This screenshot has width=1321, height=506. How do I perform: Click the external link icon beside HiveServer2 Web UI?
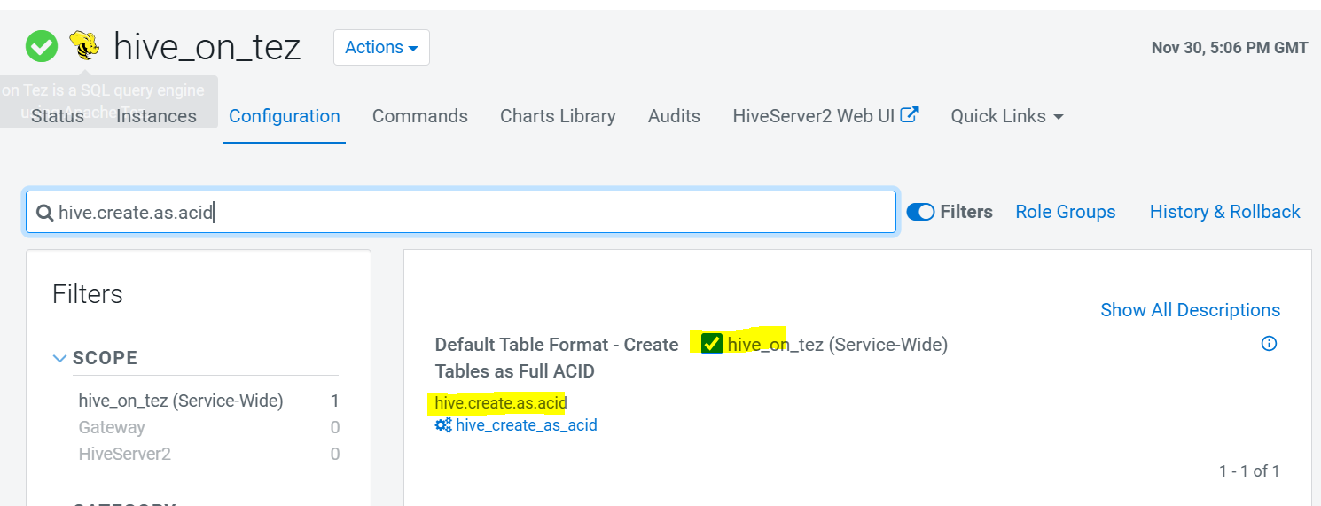click(910, 114)
